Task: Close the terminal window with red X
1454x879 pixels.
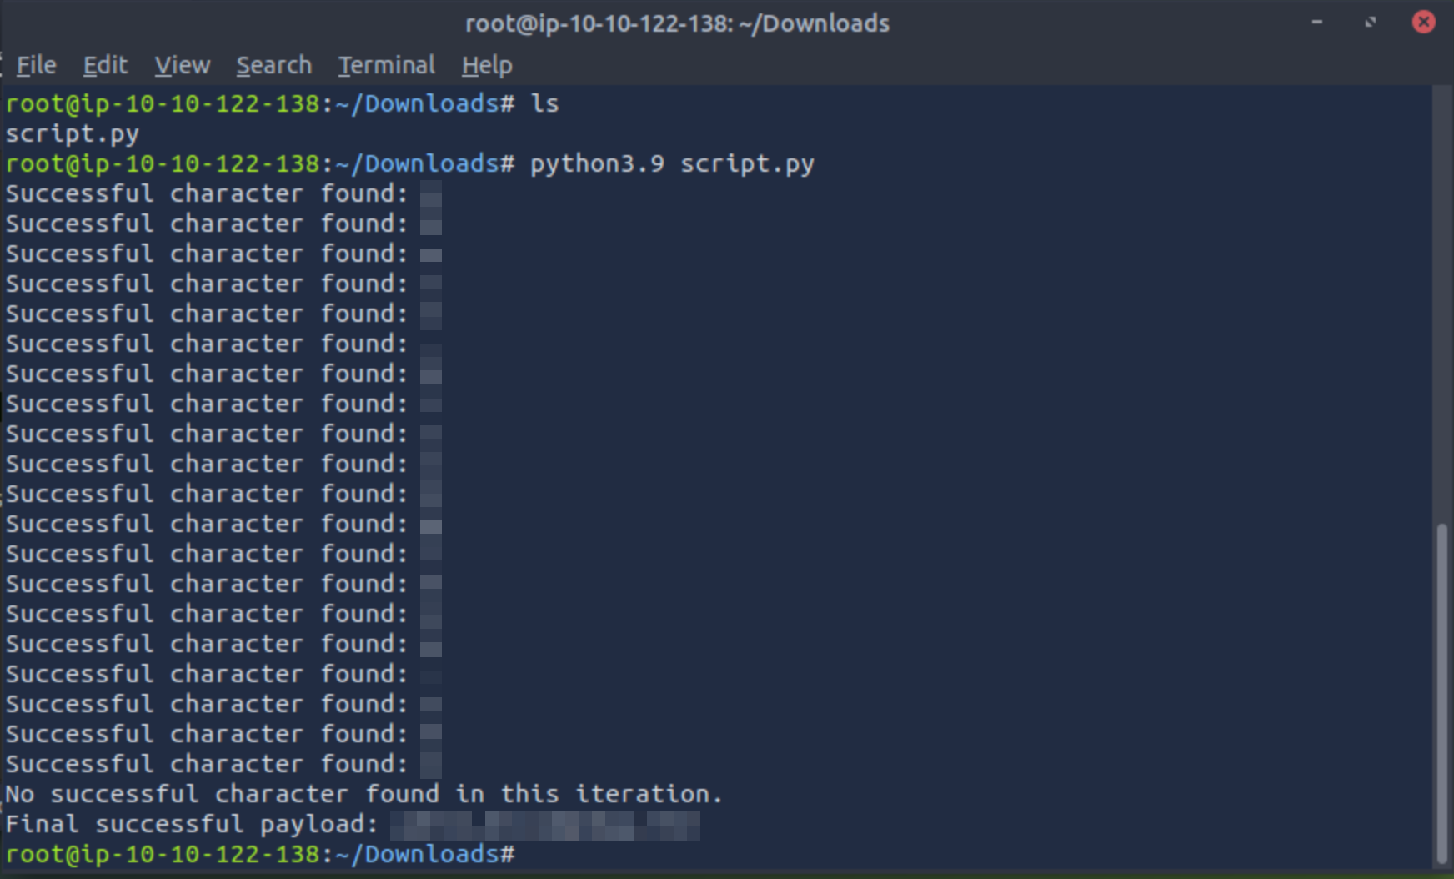Action: pos(1423,23)
